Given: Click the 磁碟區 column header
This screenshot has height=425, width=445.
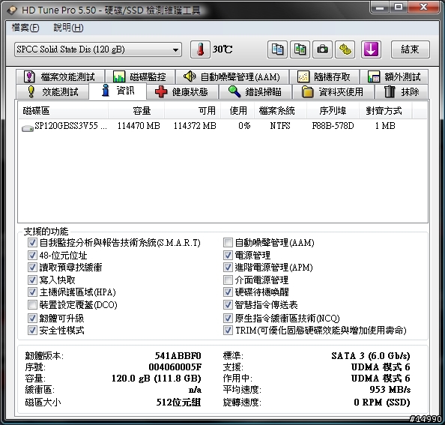Looking at the screenshot, I should (63, 110).
